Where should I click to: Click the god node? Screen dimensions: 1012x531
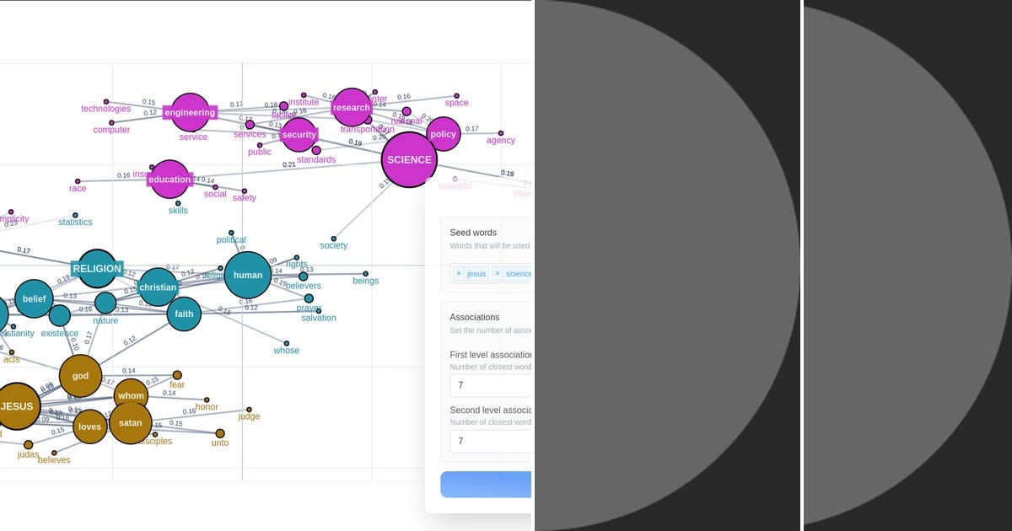(x=80, y=376)
